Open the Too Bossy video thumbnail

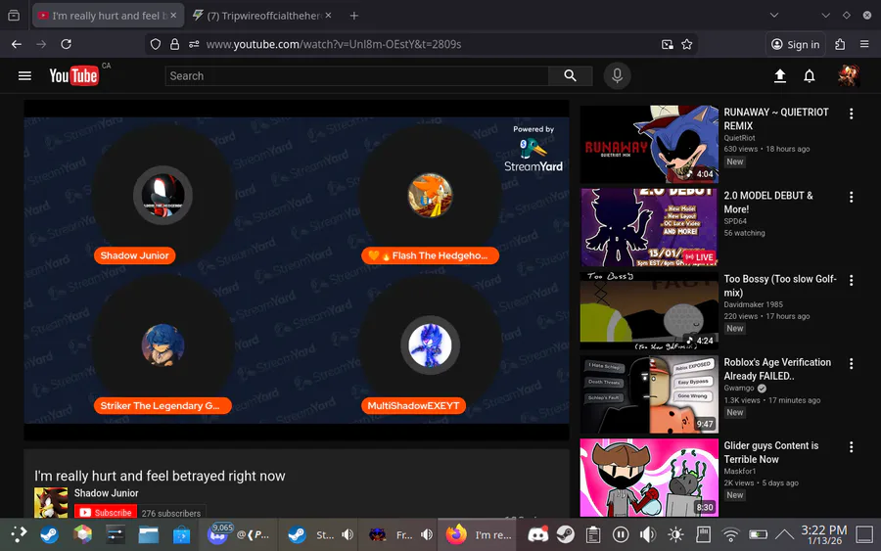click(x=649, y=311)
